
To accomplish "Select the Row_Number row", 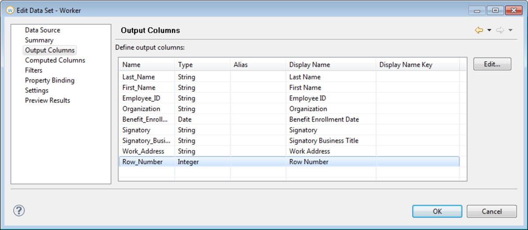I will click(x=289, y=161).
